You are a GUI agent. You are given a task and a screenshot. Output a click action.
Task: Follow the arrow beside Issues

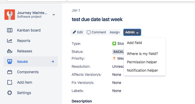click(x=53, y=62)
